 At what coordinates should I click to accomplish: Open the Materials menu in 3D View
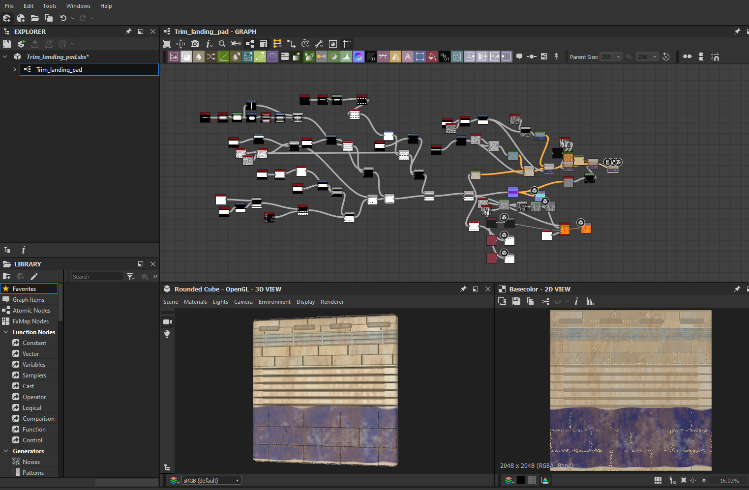[195, 302]
